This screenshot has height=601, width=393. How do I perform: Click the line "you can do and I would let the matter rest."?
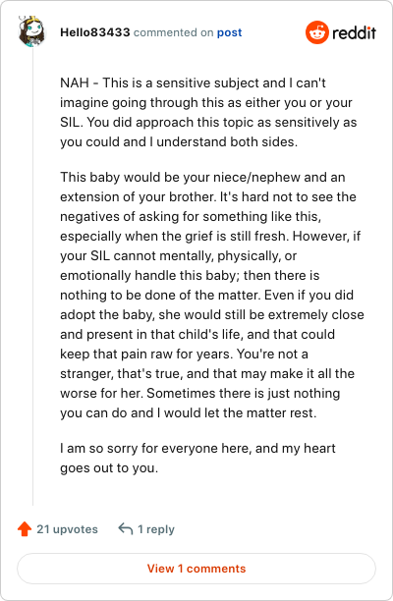(x=189, y=413)
